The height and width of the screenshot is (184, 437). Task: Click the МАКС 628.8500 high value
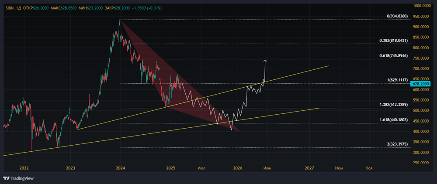64,8
